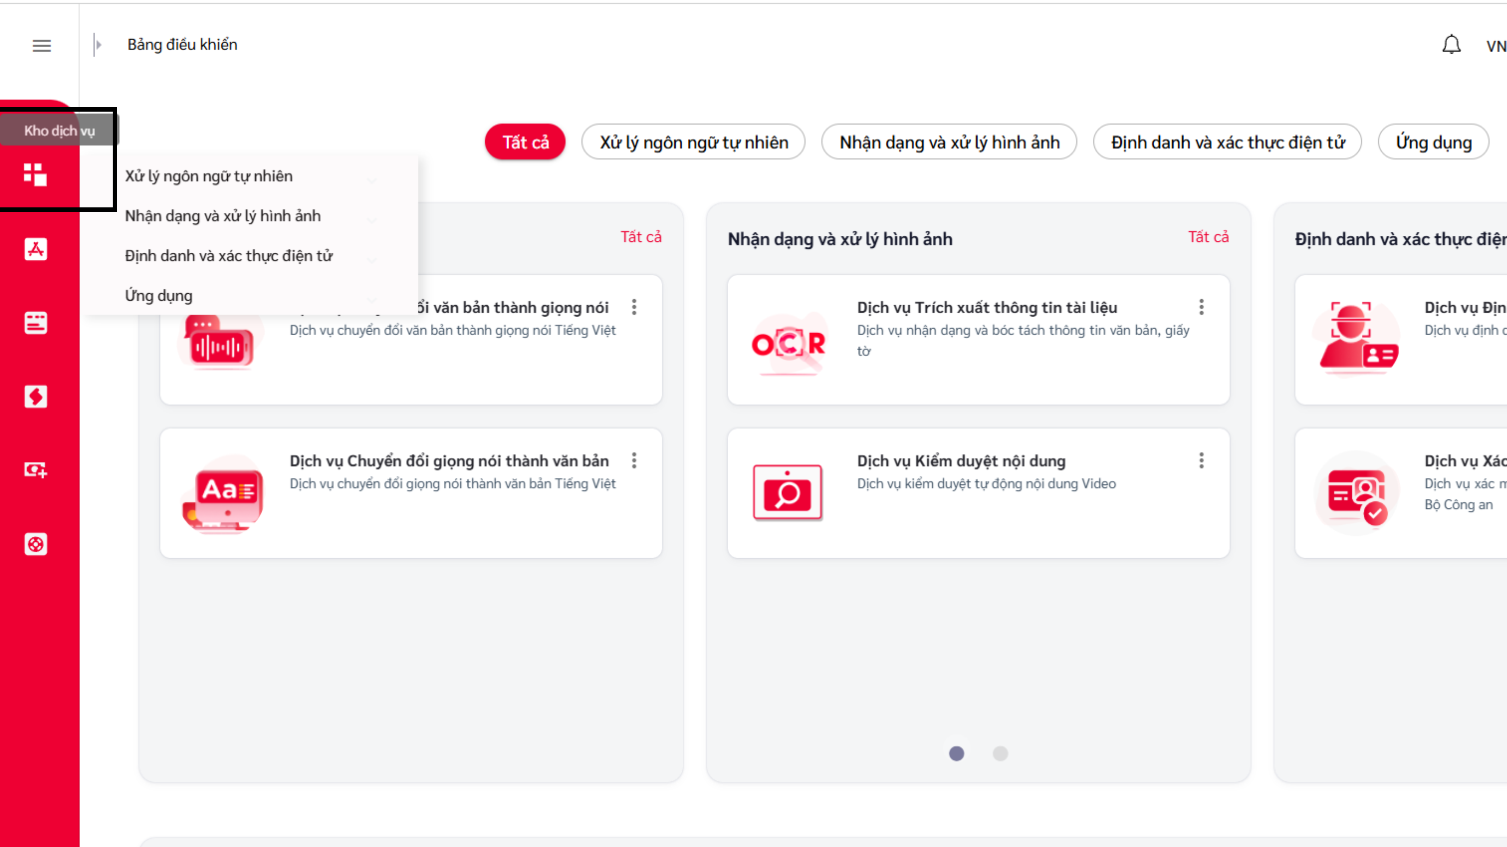Select Nhận dạng và xử lý hình ảnh chip
The height and width of the screenshot is (847, 1507).
[950, 142]
